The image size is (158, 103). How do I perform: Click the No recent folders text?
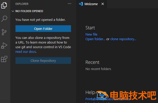pos(98,69)
